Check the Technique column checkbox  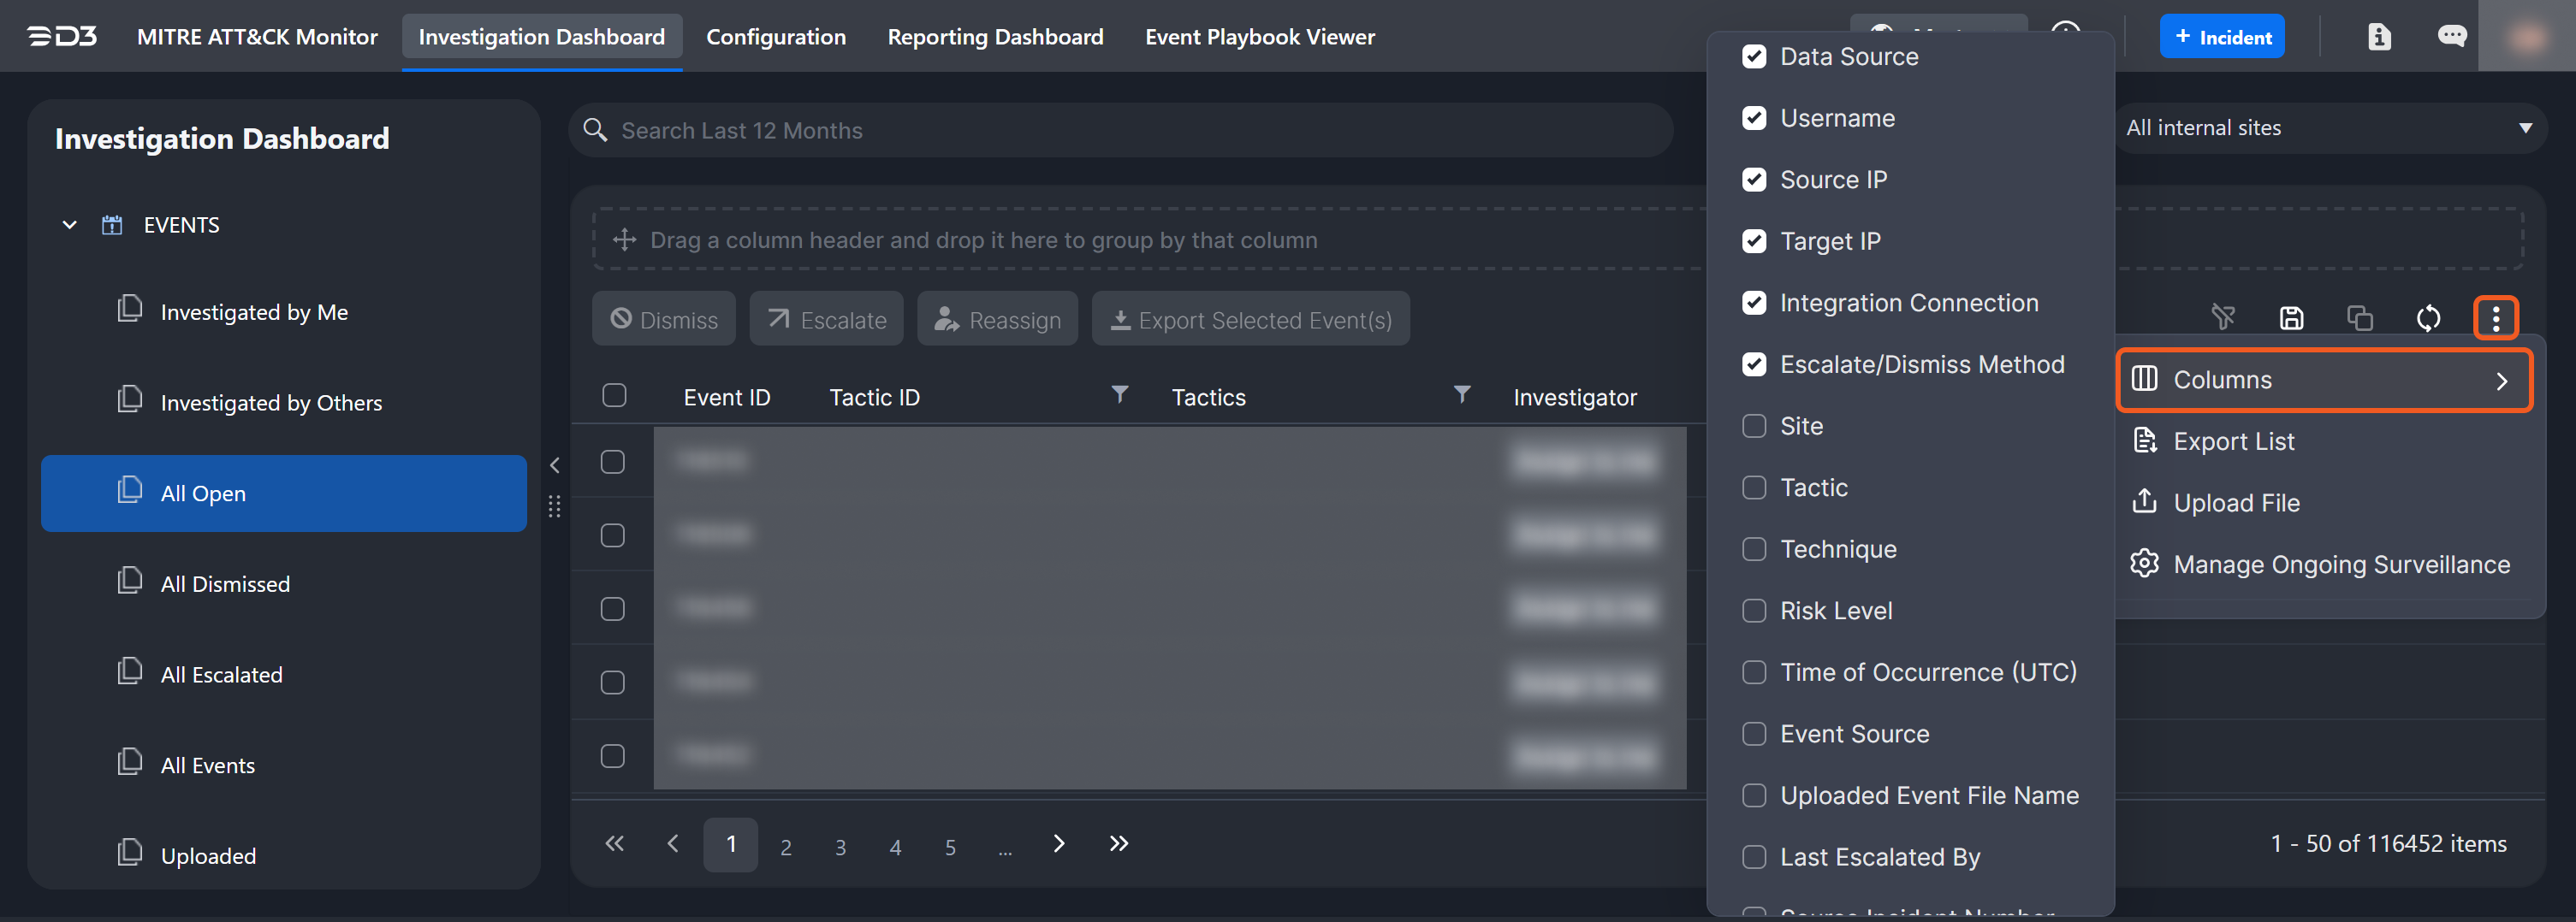1754,549
